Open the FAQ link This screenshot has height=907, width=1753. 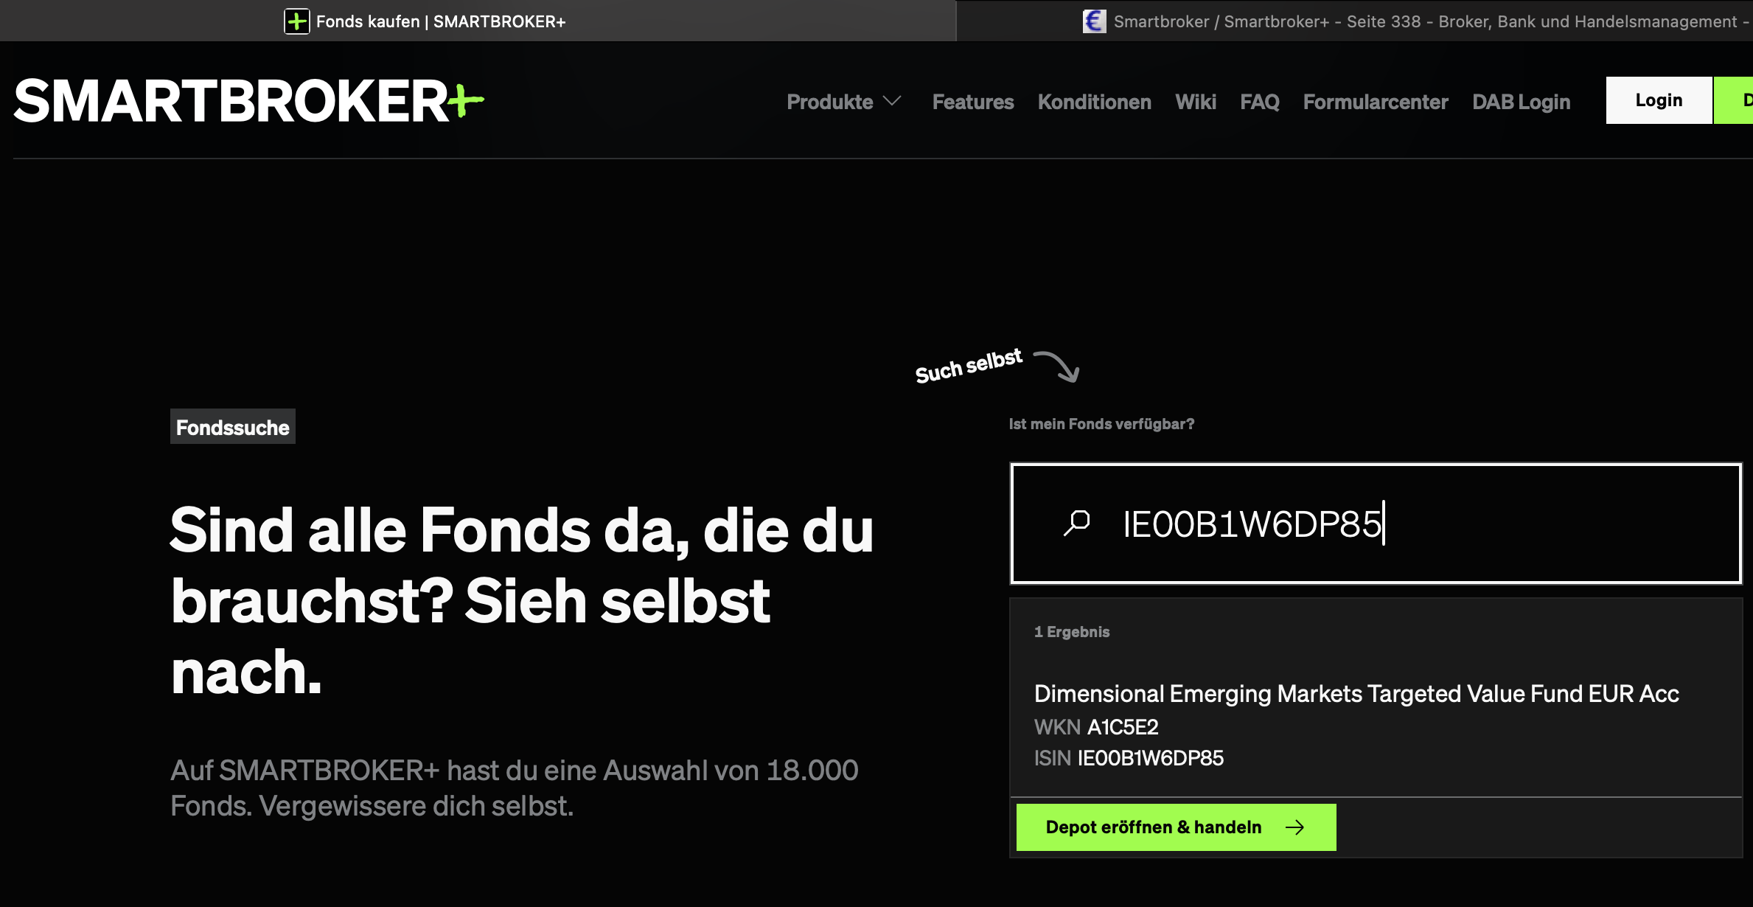[x=1259, y=102]
